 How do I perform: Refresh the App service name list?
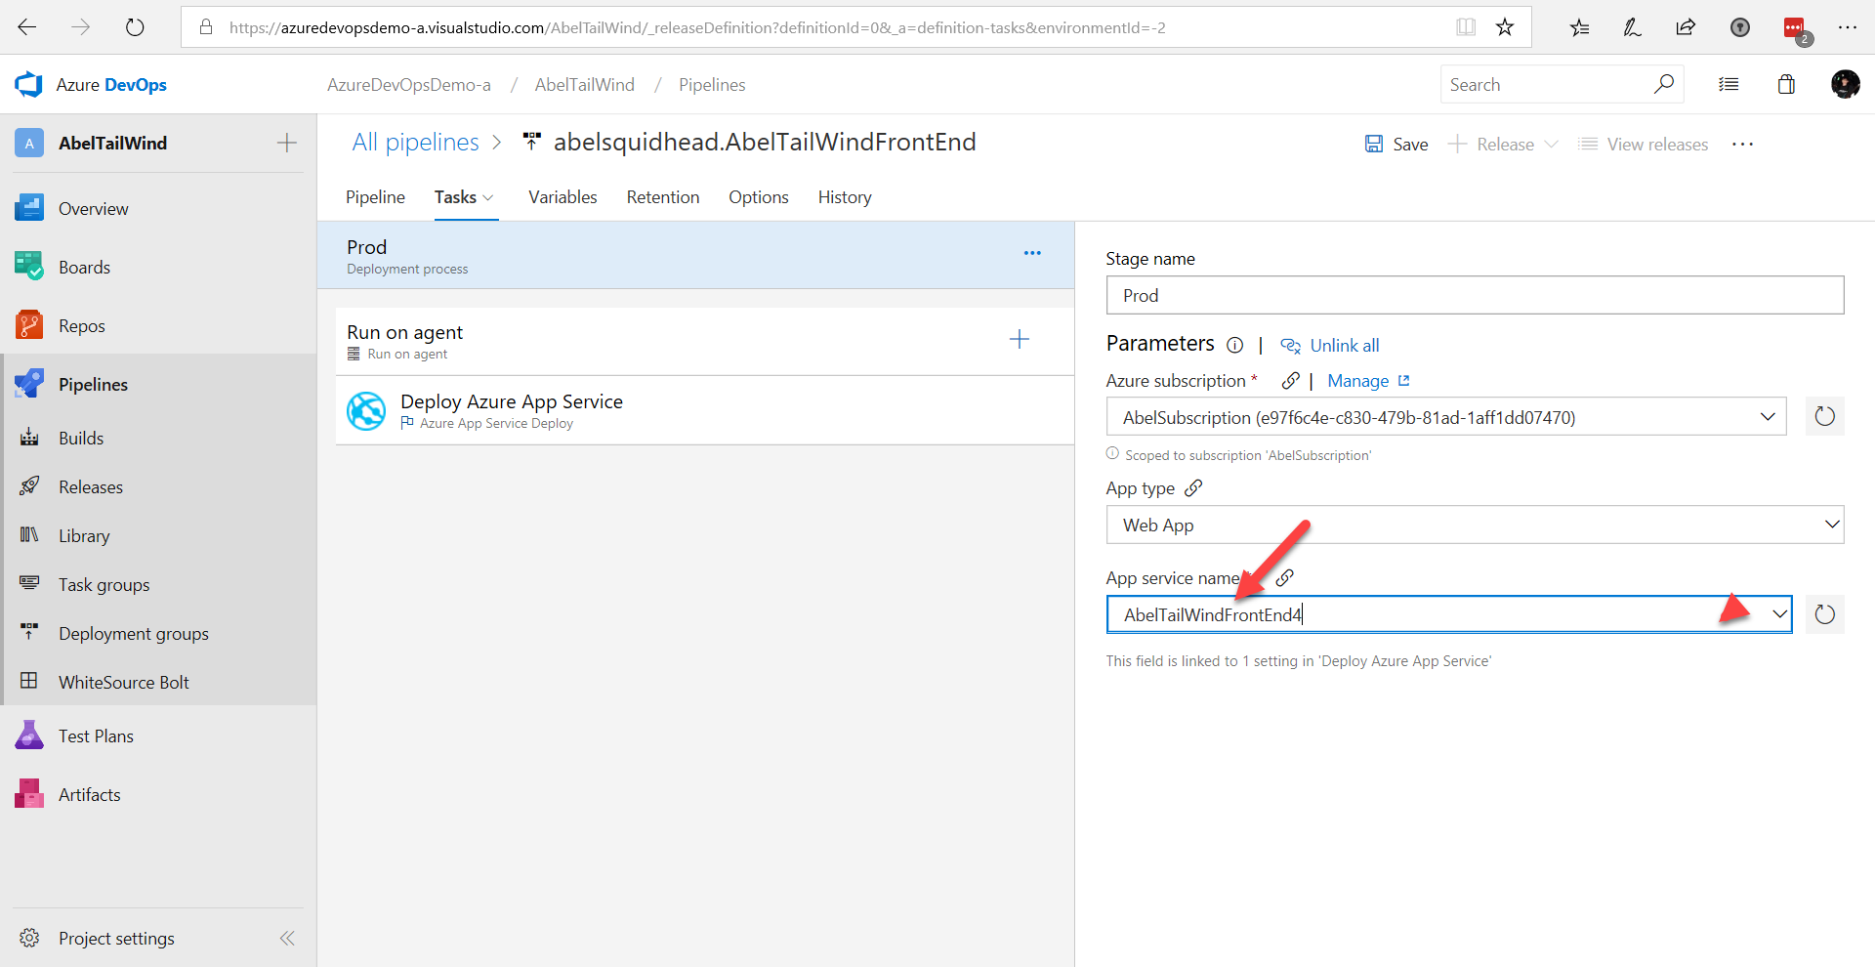pos(1824,614)
